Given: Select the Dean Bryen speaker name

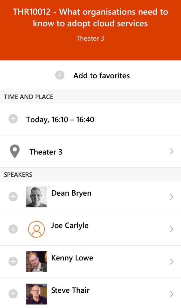Looking at the screenshot, I should [x=71, y=193].
